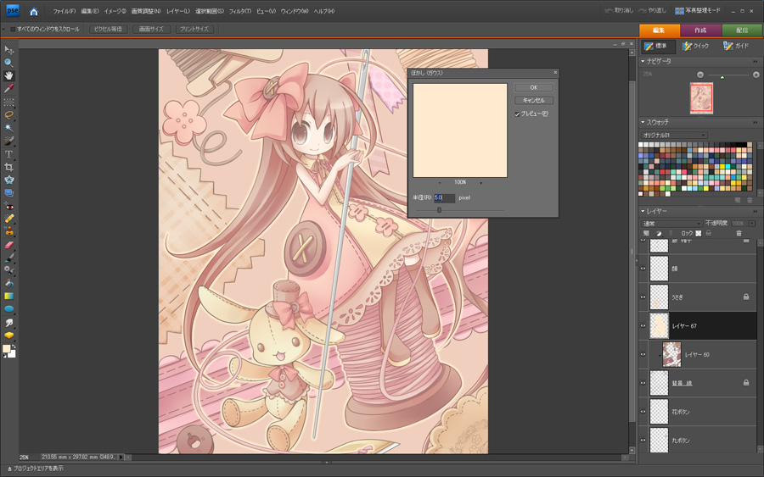This screenshot has width=764, height=477.
Task: Open the ファイル menu
Action: coord(65,11)
